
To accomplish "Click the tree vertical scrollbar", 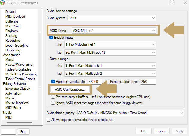I will [40, 60].
